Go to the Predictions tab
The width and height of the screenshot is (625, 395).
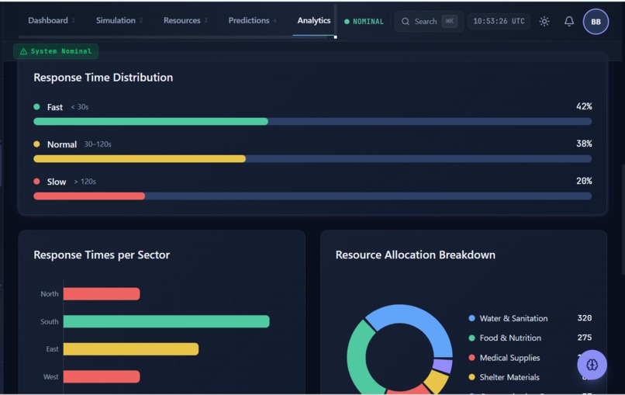tap(252, 21)
